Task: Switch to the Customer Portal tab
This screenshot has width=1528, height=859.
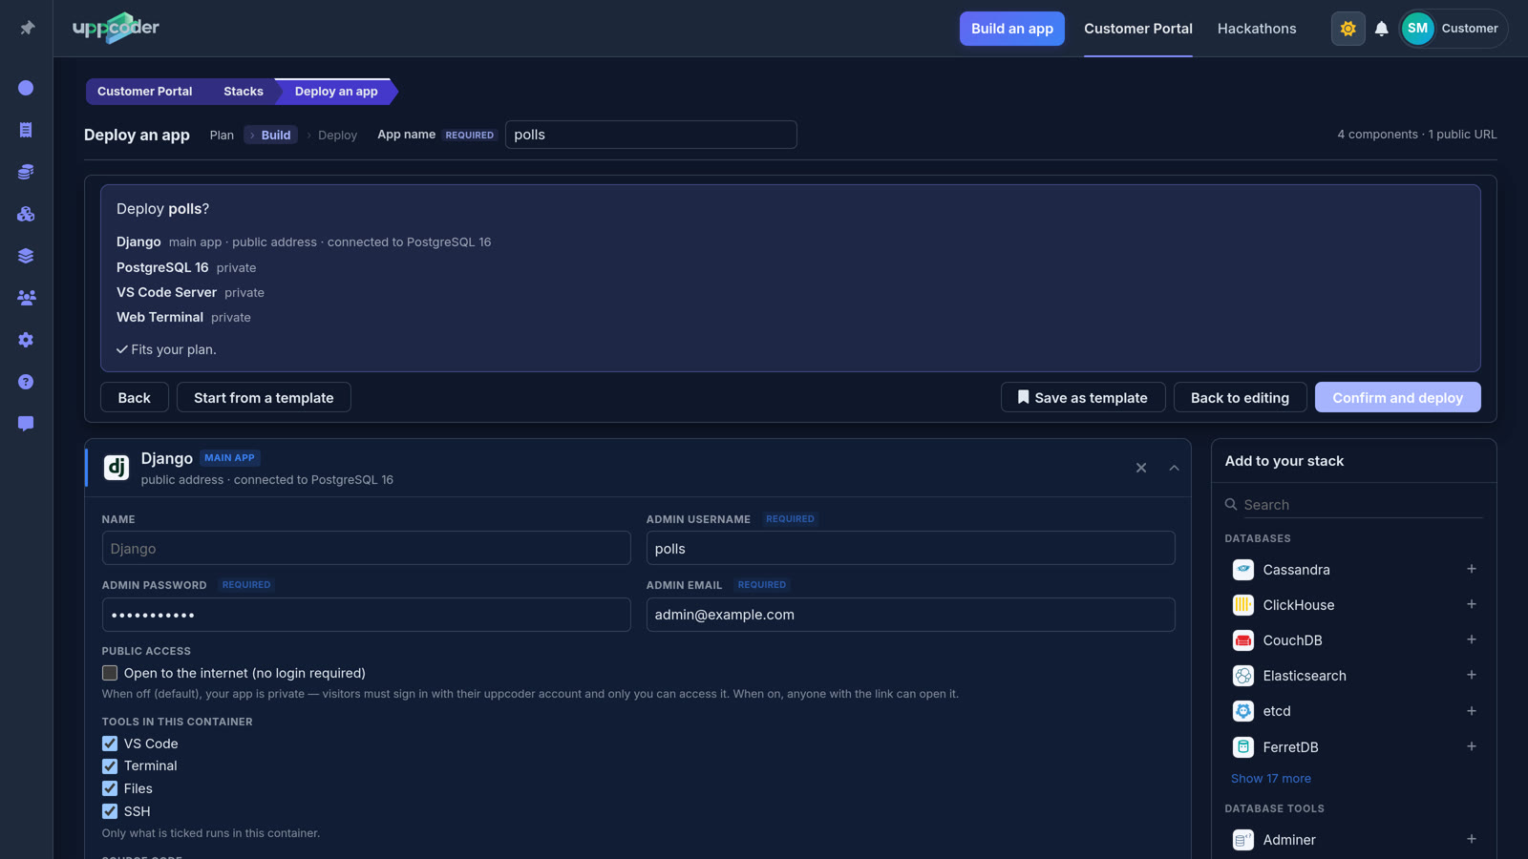Action: coord(1137,29)
